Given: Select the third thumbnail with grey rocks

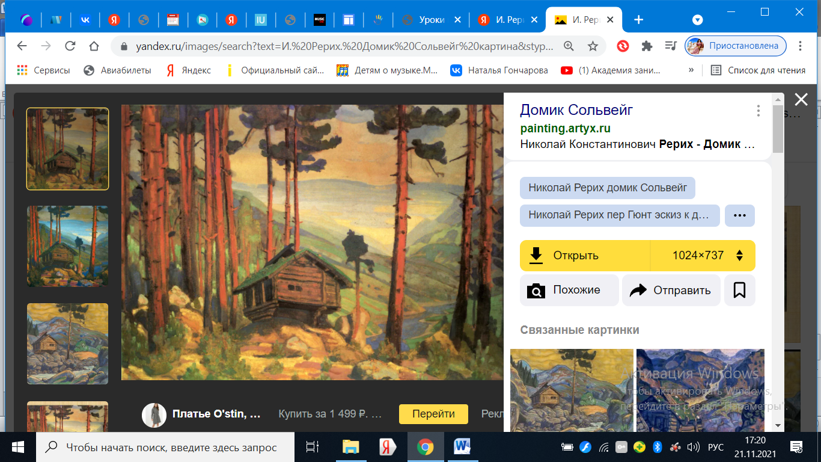Looking at the screenshot, I should tap(68, 343).
